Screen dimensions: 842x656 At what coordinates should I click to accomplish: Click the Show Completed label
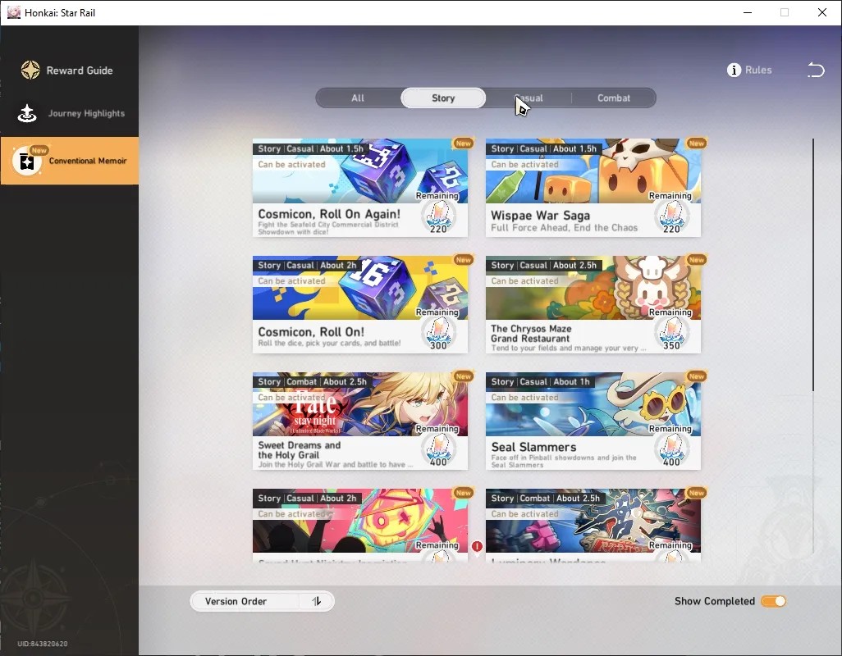(x=714, y=601)
